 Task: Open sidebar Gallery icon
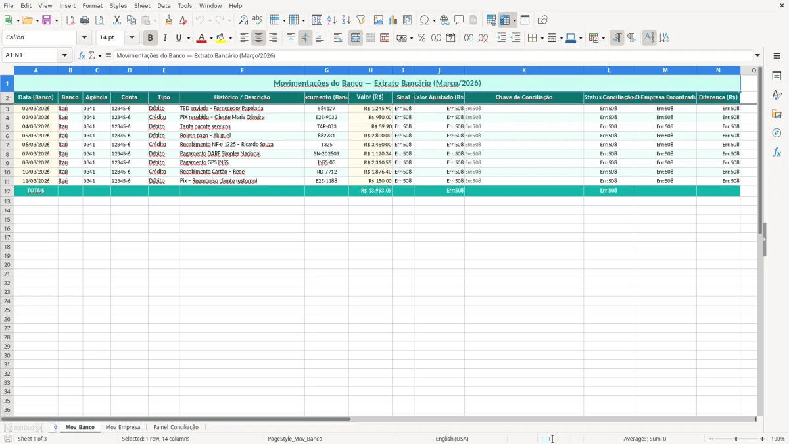777,114
